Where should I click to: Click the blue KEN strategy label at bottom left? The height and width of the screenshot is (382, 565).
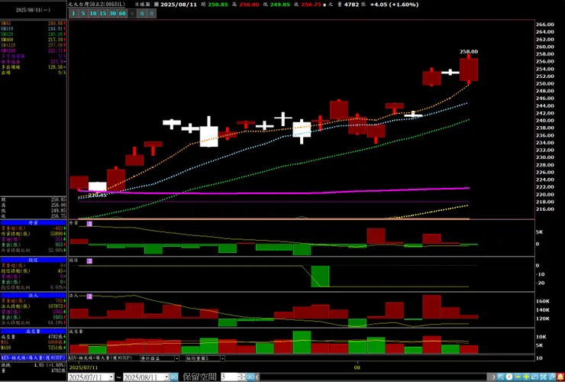33,358
